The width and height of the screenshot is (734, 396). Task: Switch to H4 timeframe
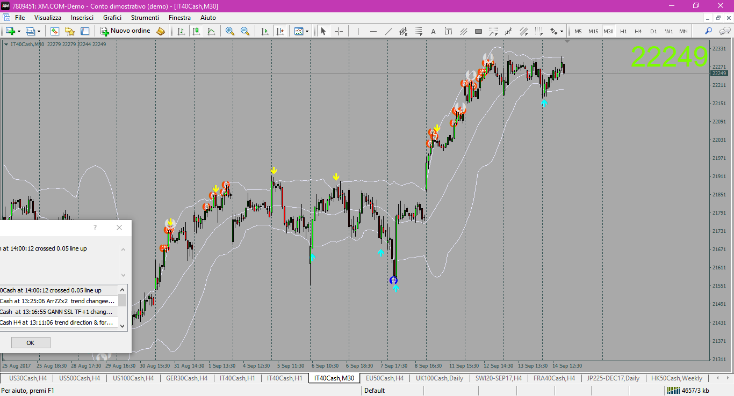click(x=638, y=31)
